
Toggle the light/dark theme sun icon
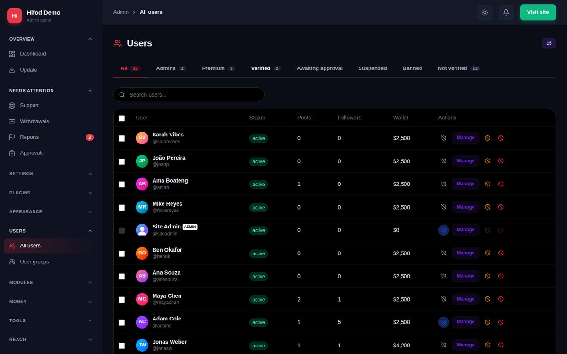[485, 12]
